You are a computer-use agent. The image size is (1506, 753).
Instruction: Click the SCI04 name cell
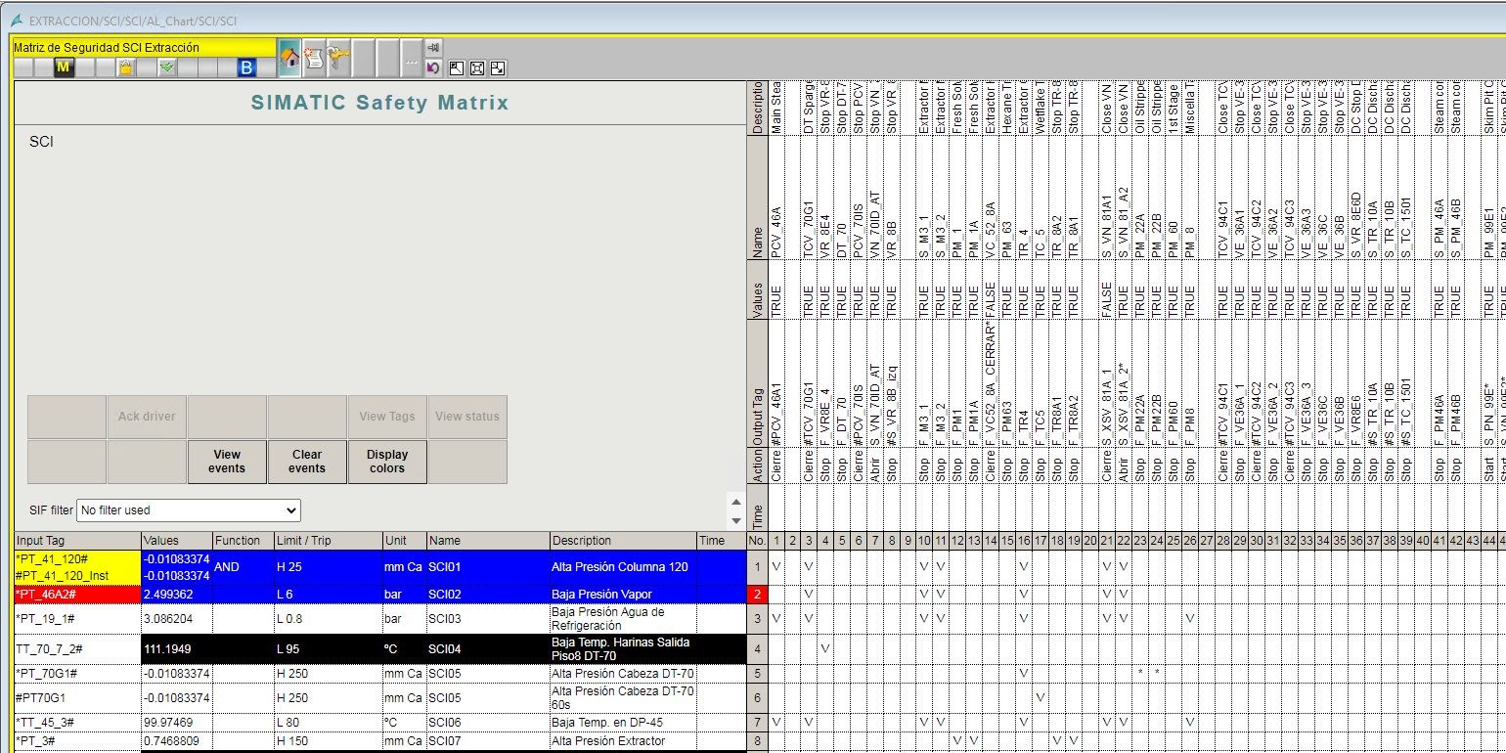487,649
